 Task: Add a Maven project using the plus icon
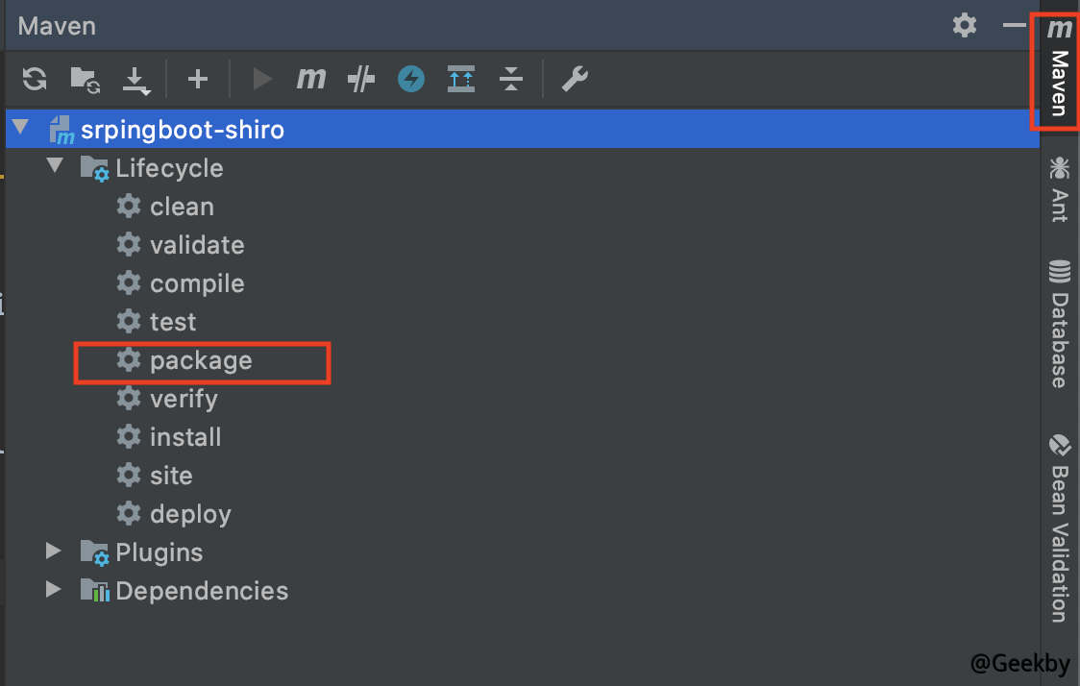[198, 79]
